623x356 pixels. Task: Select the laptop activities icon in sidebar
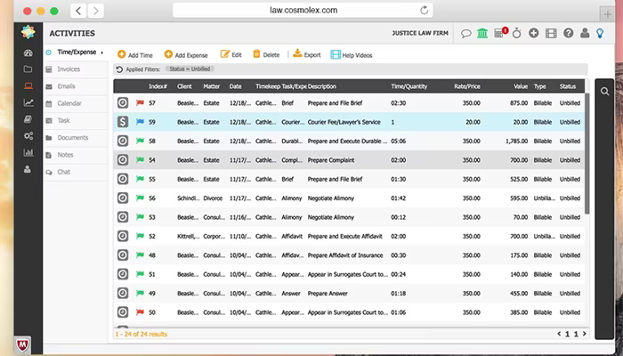click(x=28, y=85)
